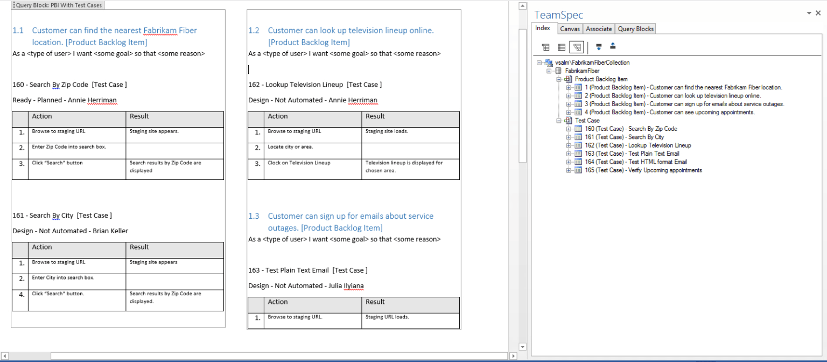Select the first list view icon on Index toolbar
The width and height of the screenshot is (827, 362).
(546, 47)
